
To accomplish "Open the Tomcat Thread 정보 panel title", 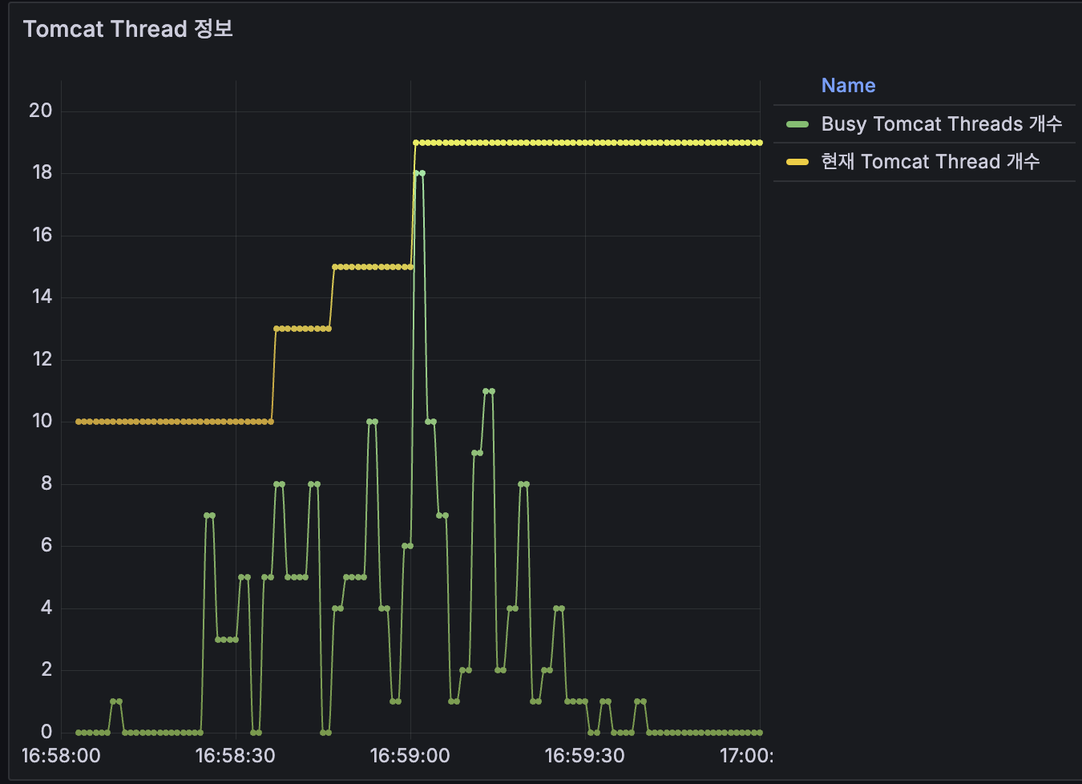I will pyautogui.click(x=128, y=30).
